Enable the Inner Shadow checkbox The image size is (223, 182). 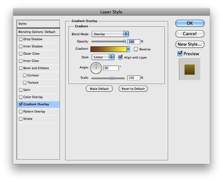[21, 46]
